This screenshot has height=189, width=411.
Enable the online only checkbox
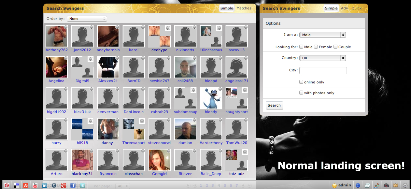pyautogui.click(x=301, y=82)
